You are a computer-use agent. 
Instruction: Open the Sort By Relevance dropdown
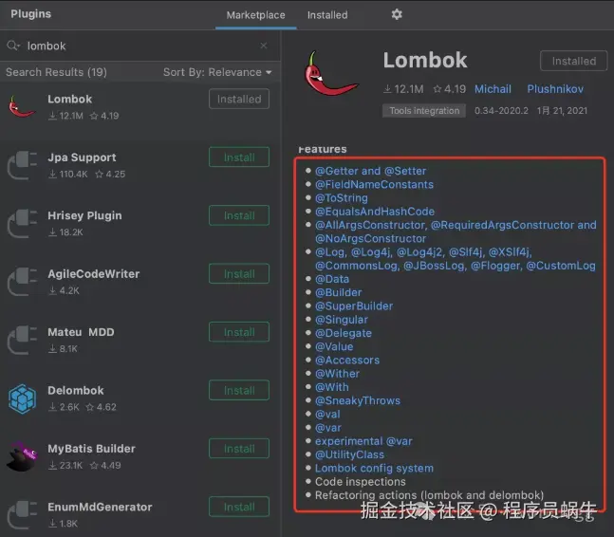tap(217, 72)
